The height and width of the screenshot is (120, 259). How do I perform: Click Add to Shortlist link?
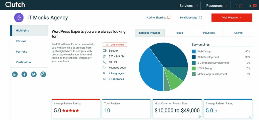tap(159, 18)
